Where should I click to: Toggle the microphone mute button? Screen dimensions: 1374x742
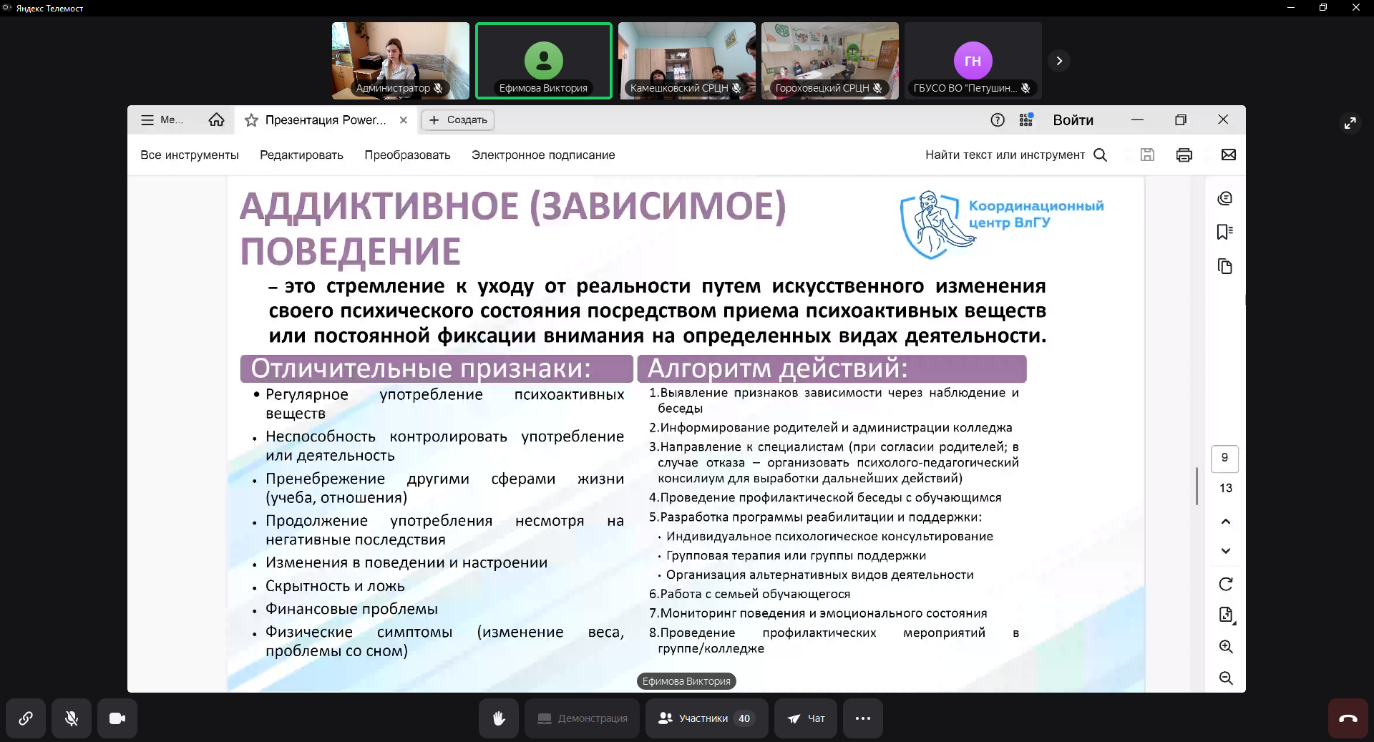[72, 718]
